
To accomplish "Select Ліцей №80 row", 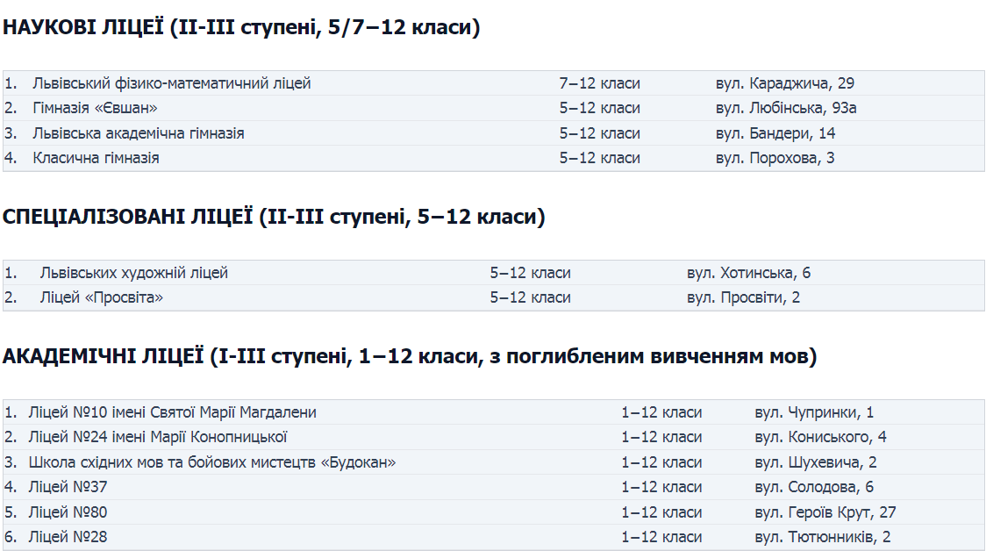I will pos(494,512).
